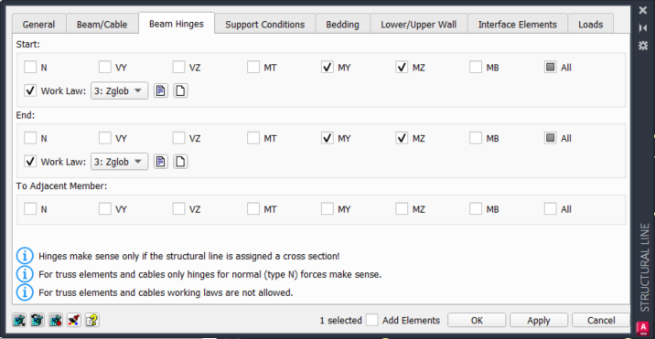Screen dimensions: 655x339
Task: Enable MB hinge at Start
Action: [x=476, y=67]
